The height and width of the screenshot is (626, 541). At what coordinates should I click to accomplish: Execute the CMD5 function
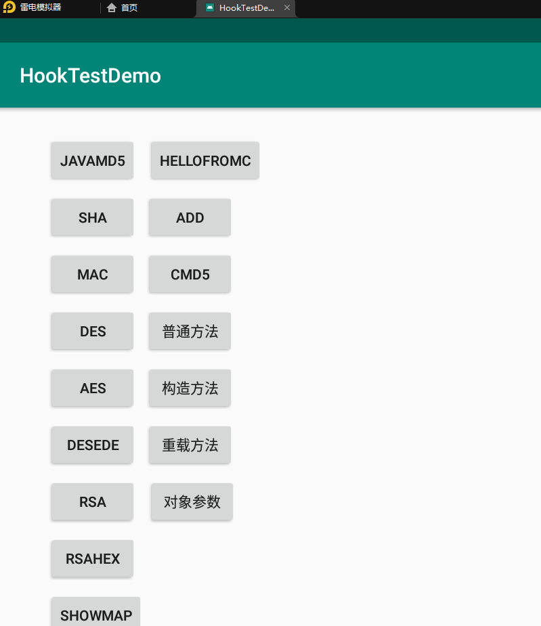pos(190,274)
